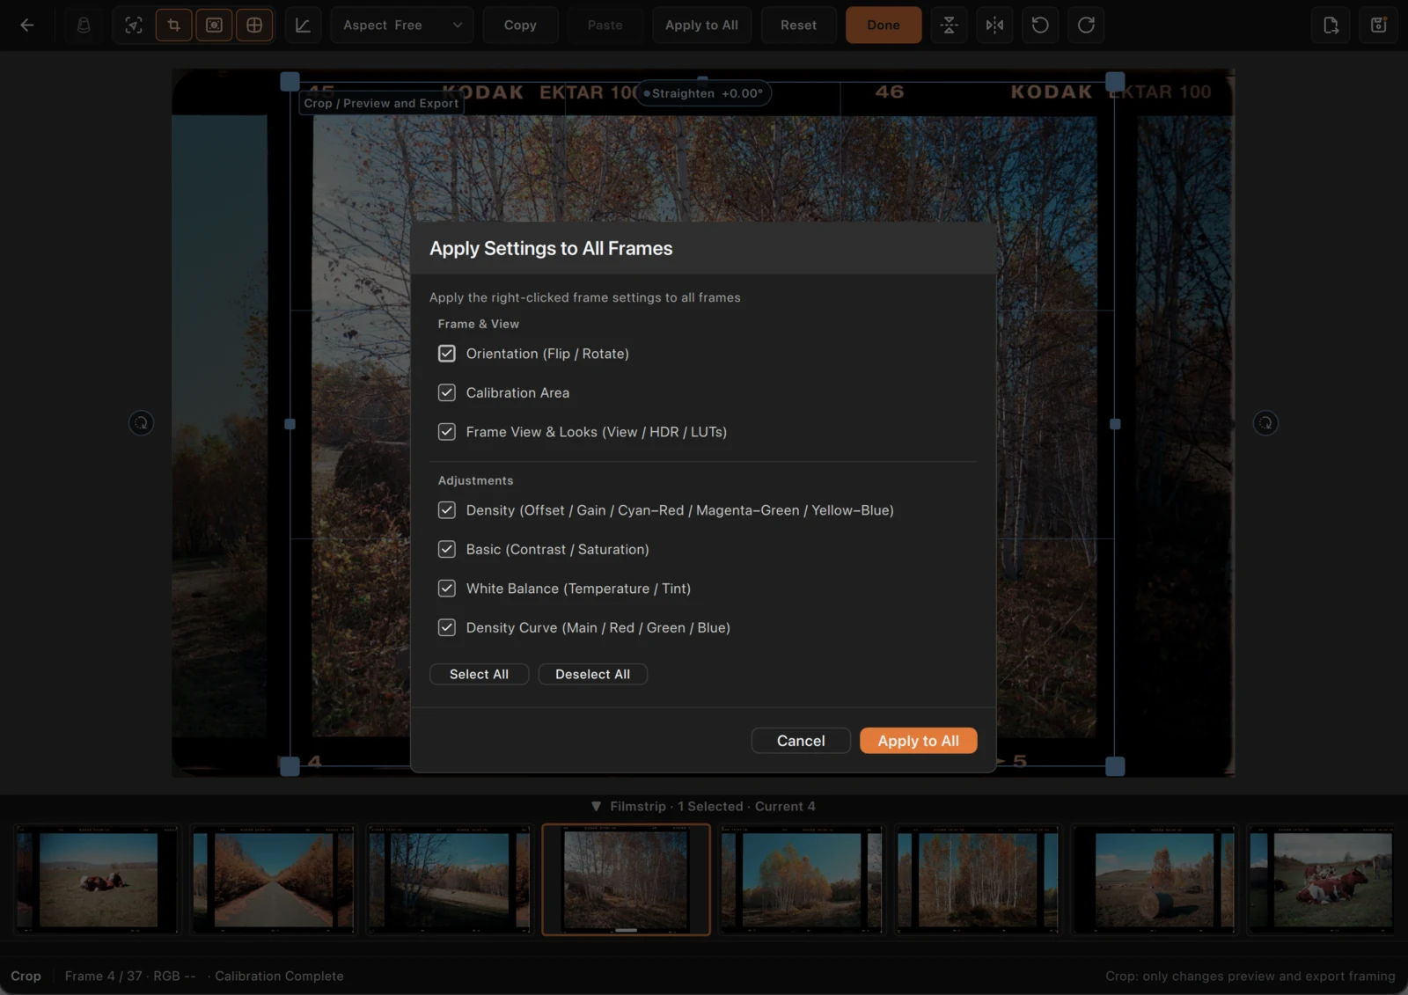Uncheck Basic (Contrast / Saturation)

tap(447, 549)
